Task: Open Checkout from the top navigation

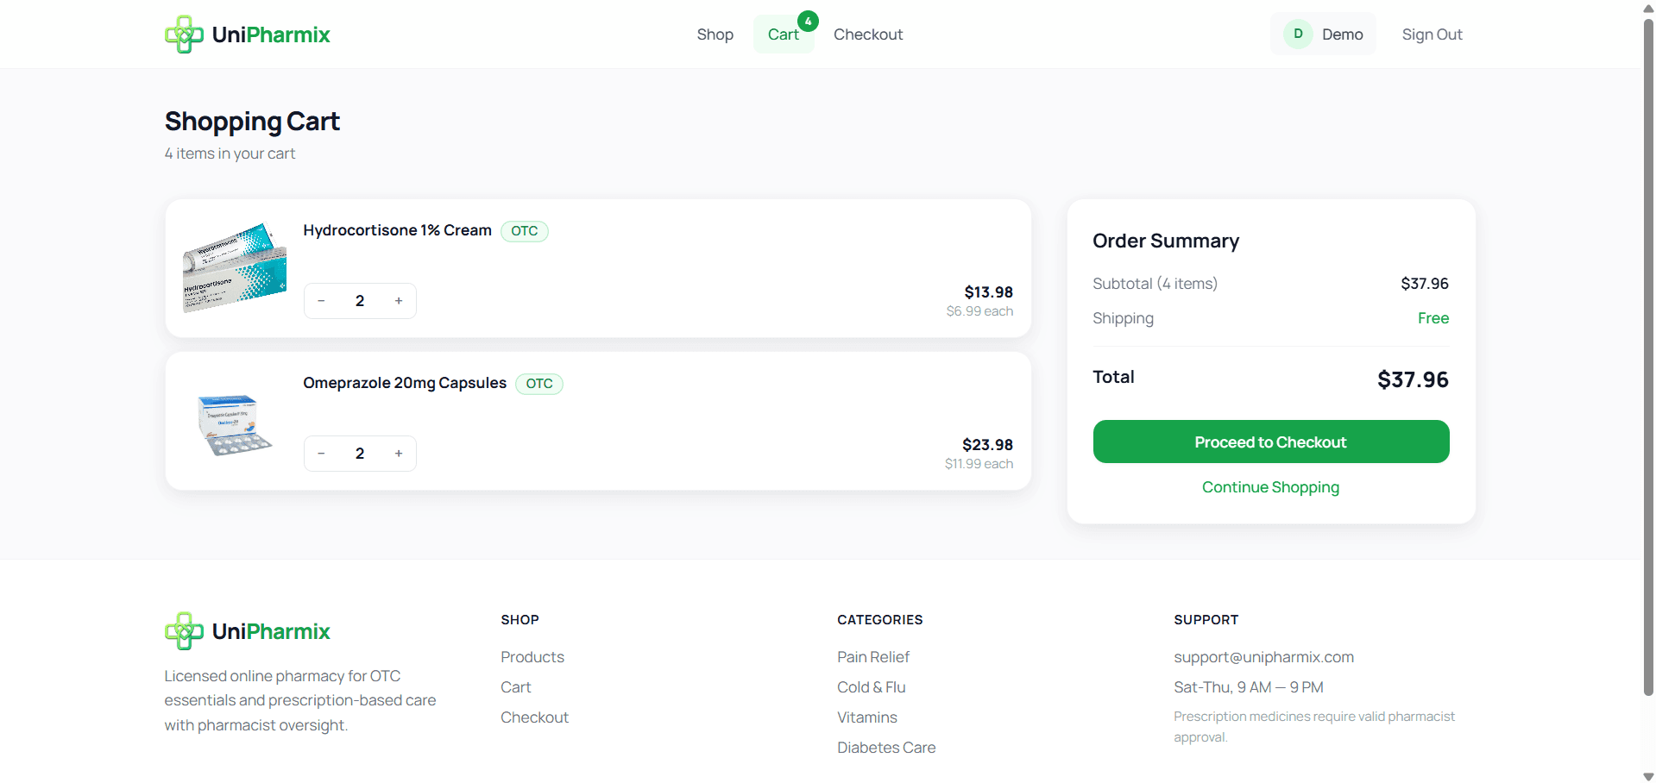Action: click(x=867, y=34)
